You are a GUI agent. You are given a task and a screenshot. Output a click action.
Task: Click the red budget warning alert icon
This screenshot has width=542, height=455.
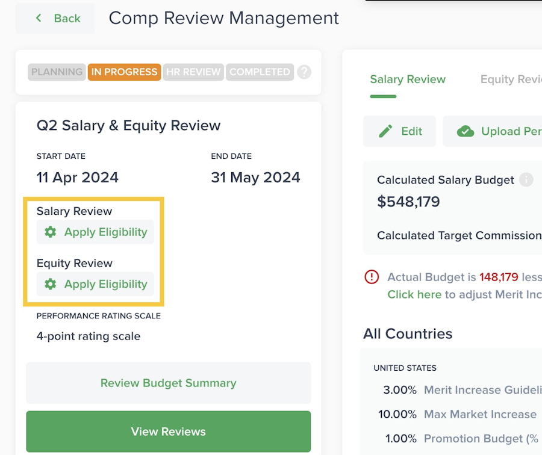click(x=372, y=277)
